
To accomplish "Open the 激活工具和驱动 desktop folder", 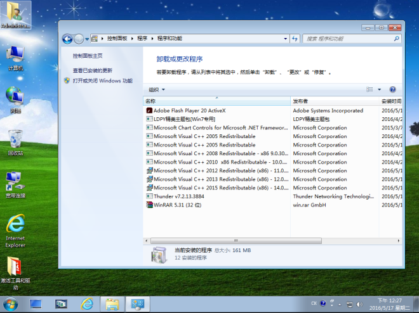I will coord(15,273).
